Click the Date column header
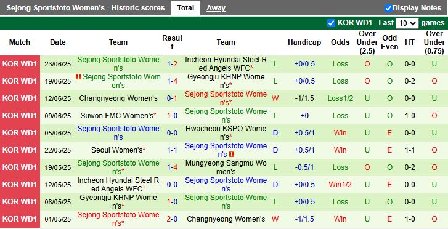Viewport: 448px width, 229px height. (x=58, y=42)
